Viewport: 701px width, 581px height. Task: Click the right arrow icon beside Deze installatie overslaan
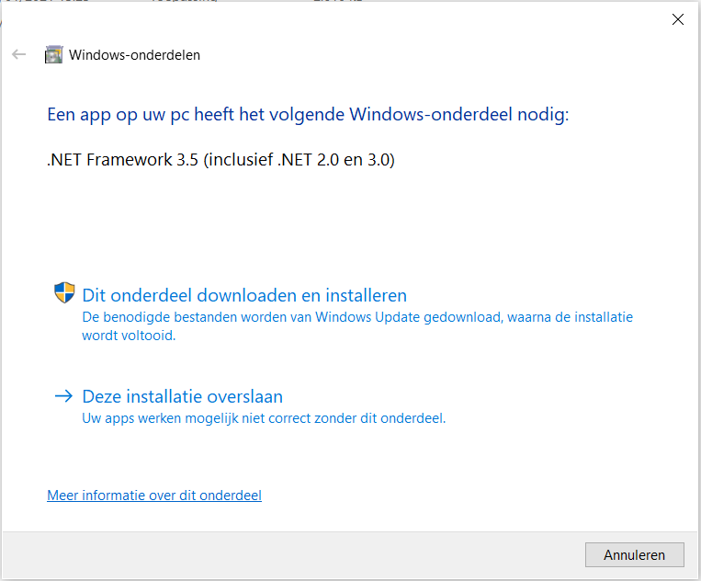click(63, 396)
